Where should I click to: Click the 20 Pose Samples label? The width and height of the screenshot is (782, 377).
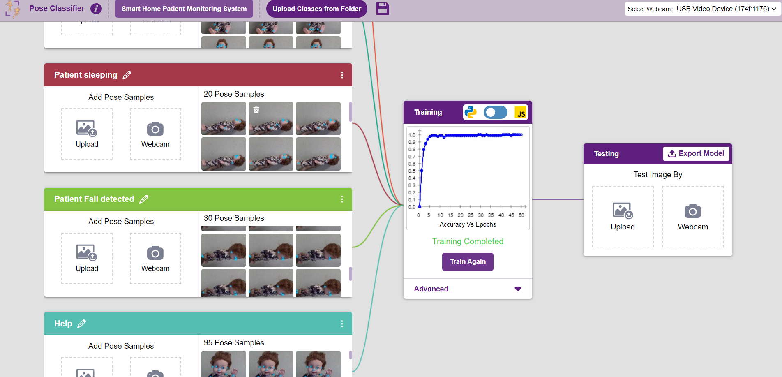234,94
